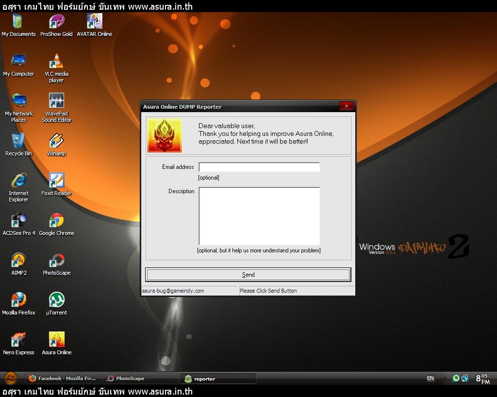Click the taskbar clock showing 8:05 PM
The height and width of the screenshot is (397, 497).
[483, 378]
